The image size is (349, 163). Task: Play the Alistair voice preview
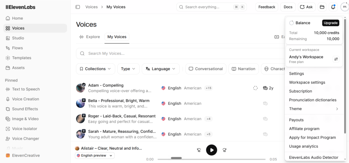pyautogui.click(x=211, y=150)
